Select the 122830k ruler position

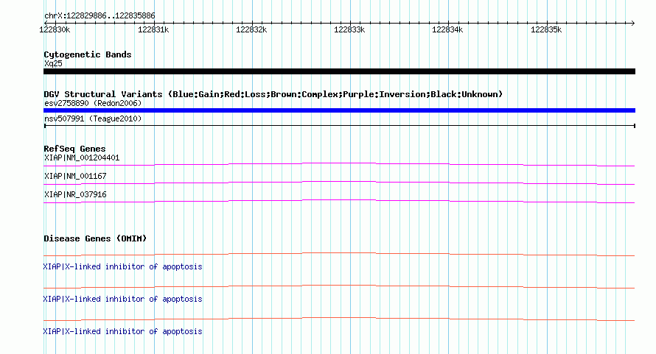pos(55,29)
